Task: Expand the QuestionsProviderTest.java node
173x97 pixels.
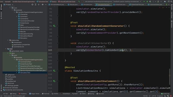Action: tap(16, 66)
